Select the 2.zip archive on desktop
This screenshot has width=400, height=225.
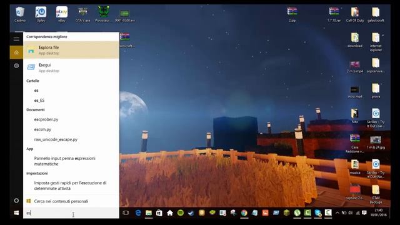292,14
